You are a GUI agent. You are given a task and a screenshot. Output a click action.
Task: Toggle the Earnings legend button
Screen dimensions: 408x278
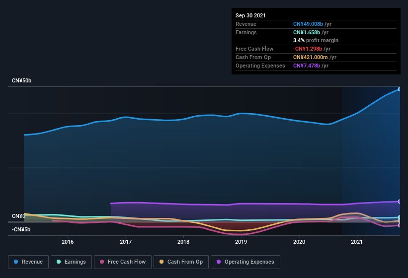coord(71,262)
